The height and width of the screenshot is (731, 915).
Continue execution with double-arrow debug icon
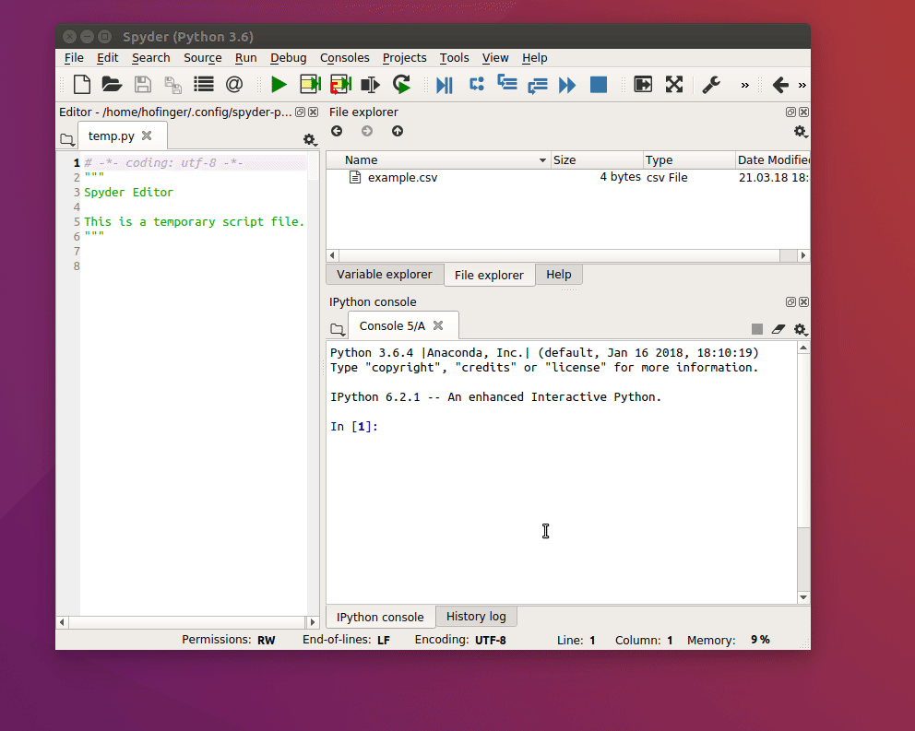[x=567, y=85]
